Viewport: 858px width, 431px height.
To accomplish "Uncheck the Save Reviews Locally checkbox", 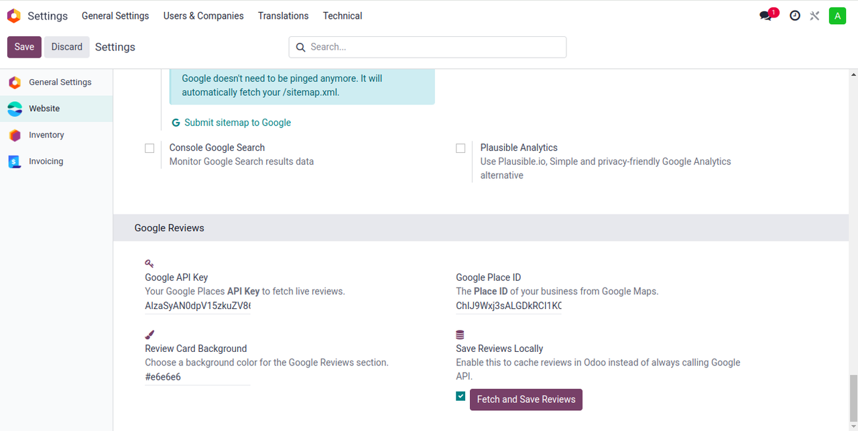I will 461,396.
